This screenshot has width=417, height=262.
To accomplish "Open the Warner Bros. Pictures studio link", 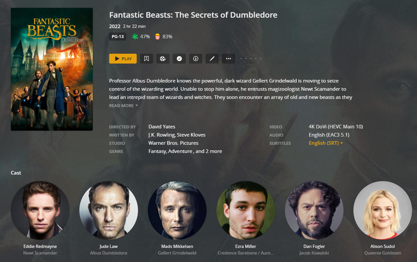I will tap(173, 143).
